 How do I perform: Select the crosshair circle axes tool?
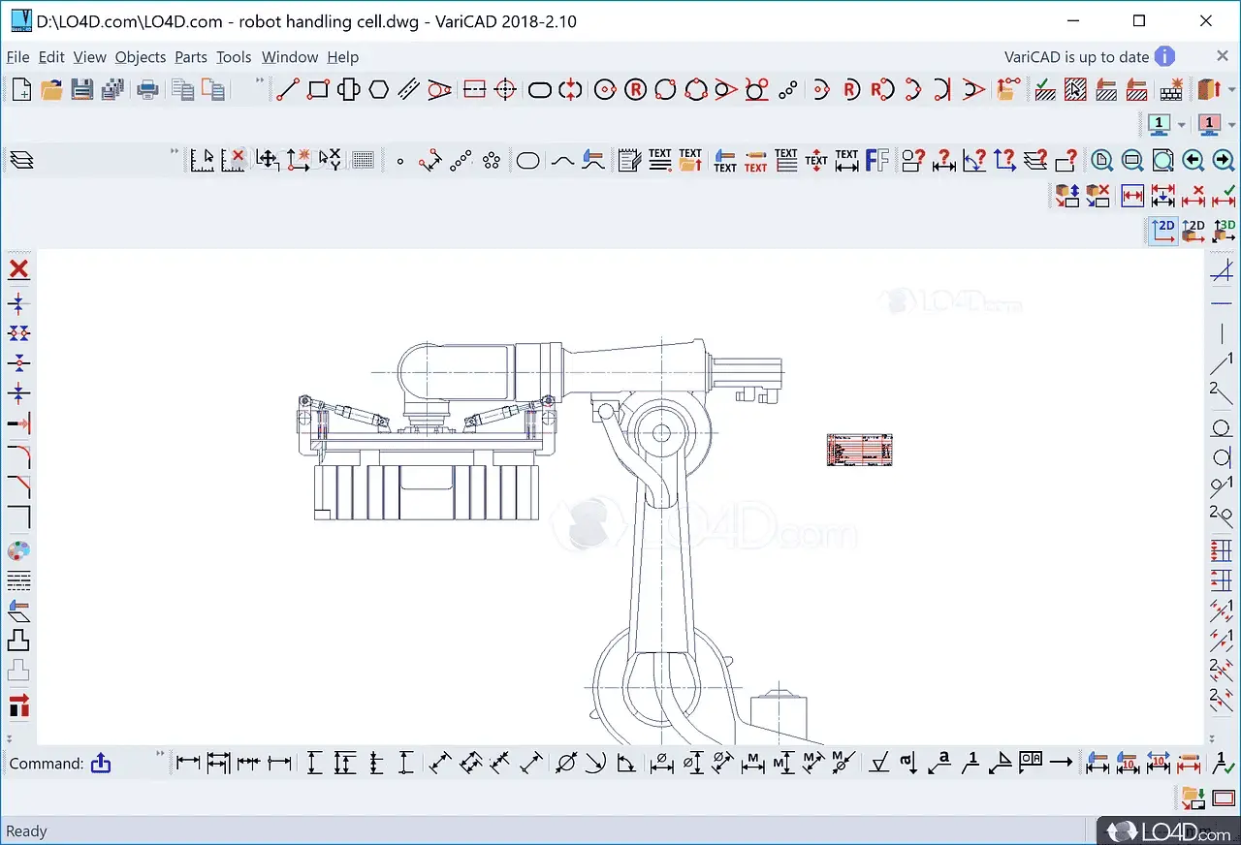pos(505,90)
